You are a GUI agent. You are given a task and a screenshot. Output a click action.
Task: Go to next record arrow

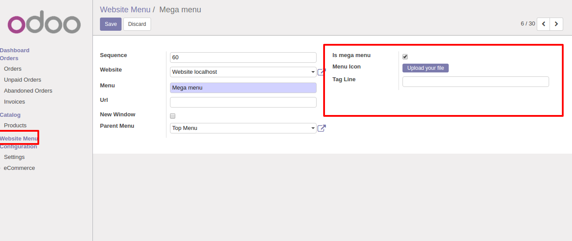(557, 24)
